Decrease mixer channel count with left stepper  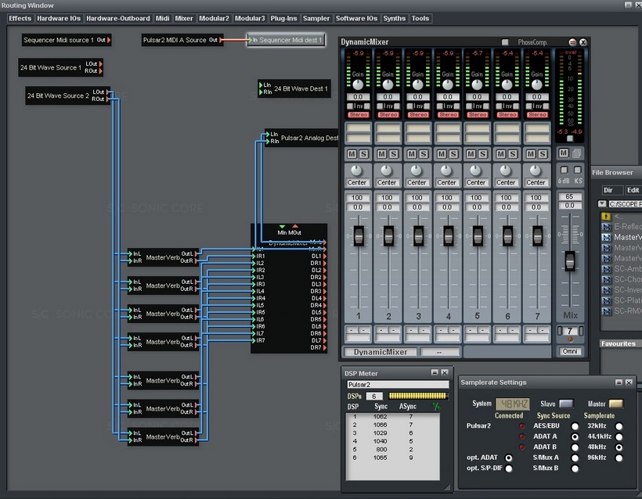(x=560, y=331)
